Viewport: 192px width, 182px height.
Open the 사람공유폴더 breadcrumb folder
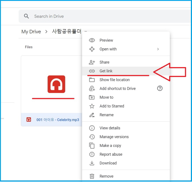tap(67, 32)
